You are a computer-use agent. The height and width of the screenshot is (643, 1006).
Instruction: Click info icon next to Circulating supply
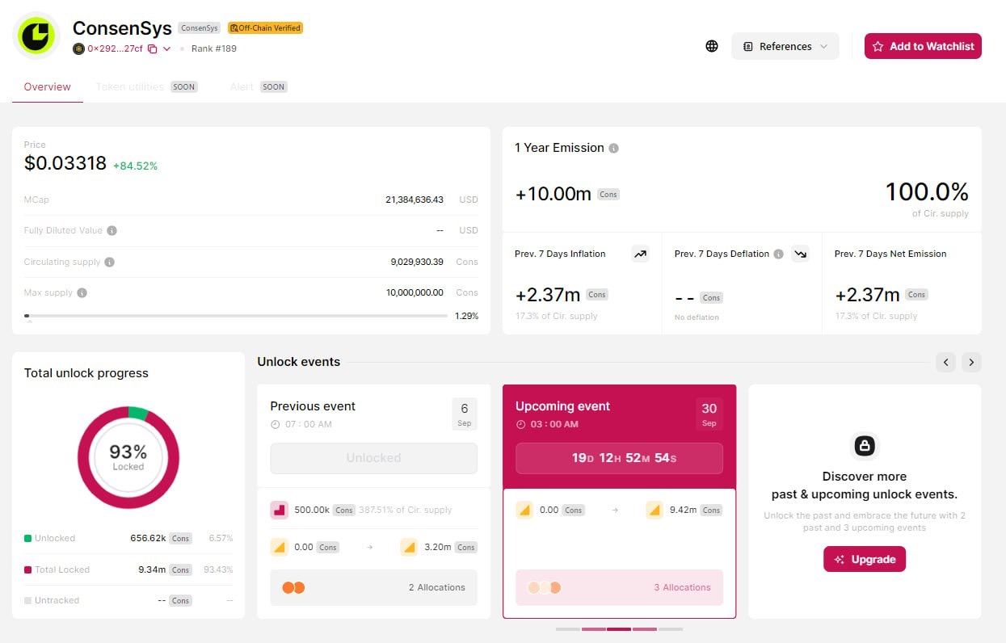110,262
